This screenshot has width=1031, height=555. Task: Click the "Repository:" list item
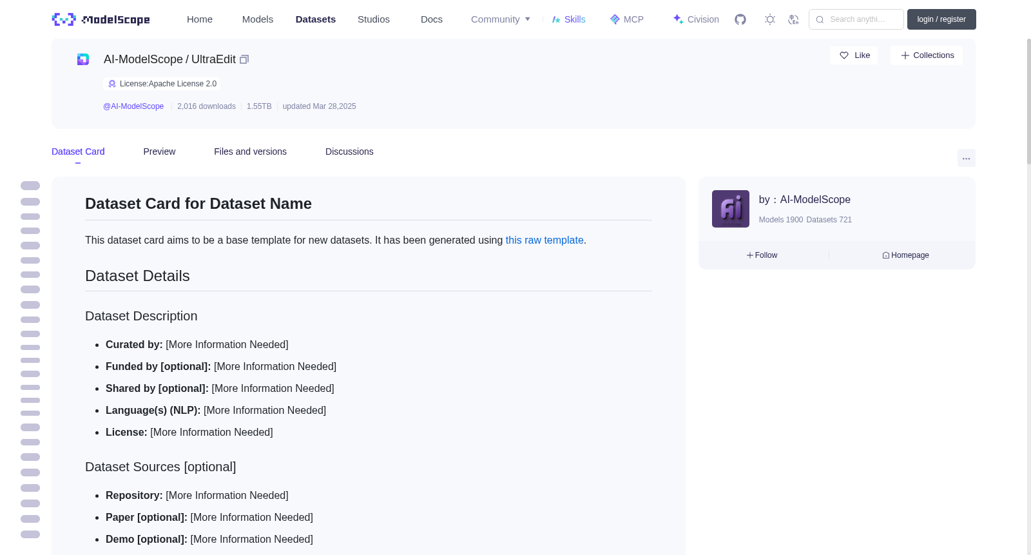click(x=197, y=496)
